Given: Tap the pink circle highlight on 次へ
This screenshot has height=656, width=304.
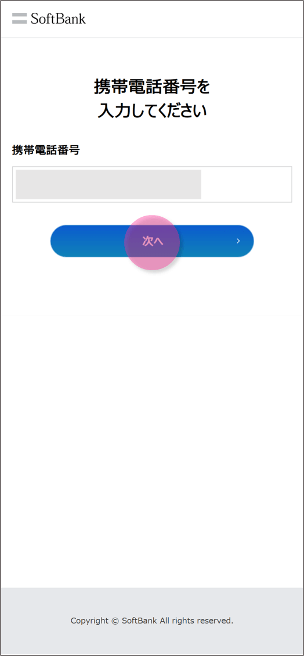Looking at the screenshot, I should click(152, 243).
